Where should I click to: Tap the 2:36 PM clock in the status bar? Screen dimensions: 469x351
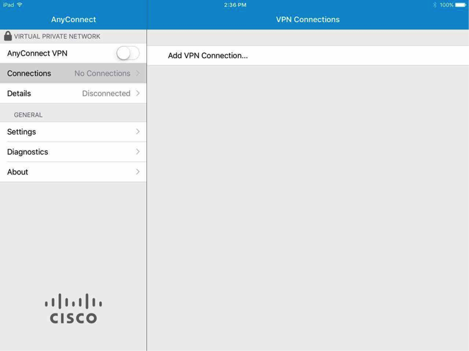tap(235, 5)
